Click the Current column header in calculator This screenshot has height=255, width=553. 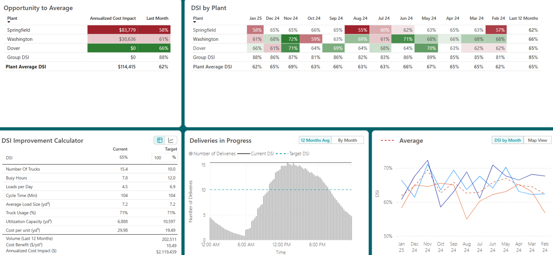click(120, 149)
